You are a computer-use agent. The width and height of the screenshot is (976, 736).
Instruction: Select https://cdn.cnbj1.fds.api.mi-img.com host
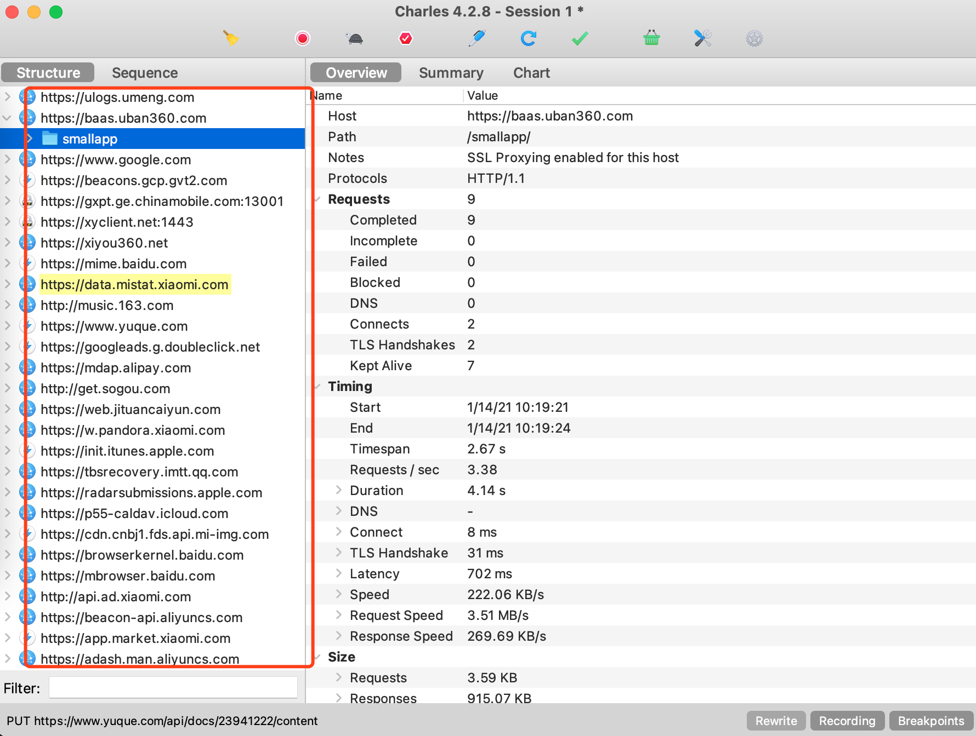155,534
